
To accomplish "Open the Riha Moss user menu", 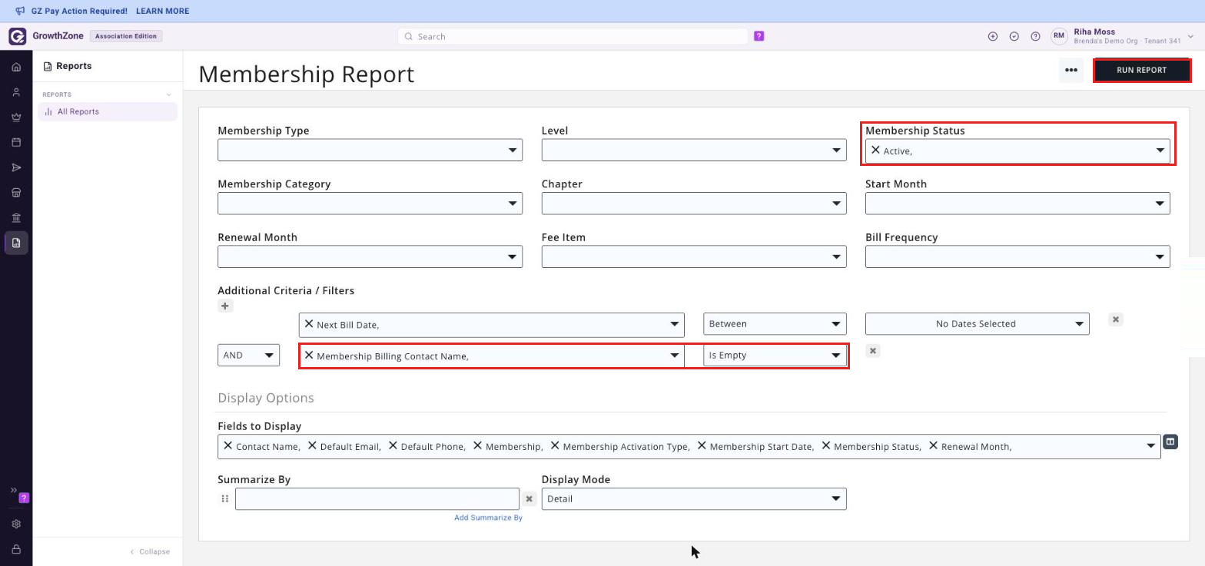I will [1123, 36].
